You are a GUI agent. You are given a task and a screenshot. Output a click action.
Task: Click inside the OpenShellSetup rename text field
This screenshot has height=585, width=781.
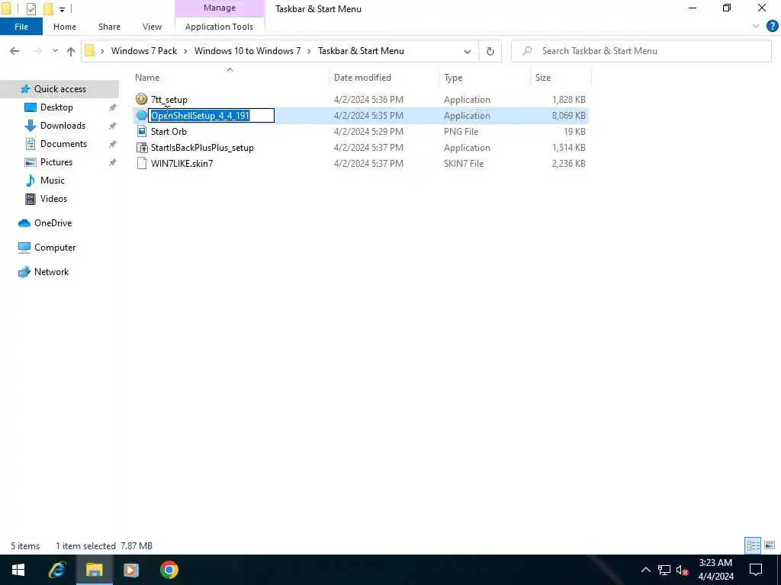click(x=211, y=116)
